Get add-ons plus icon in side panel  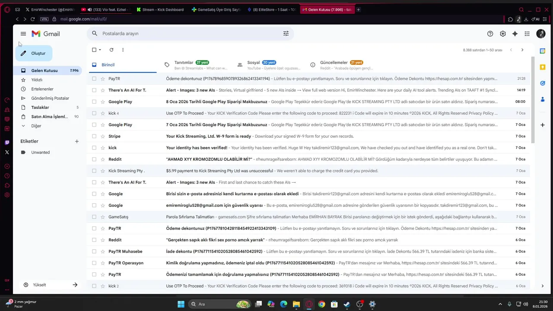[543, 125]
